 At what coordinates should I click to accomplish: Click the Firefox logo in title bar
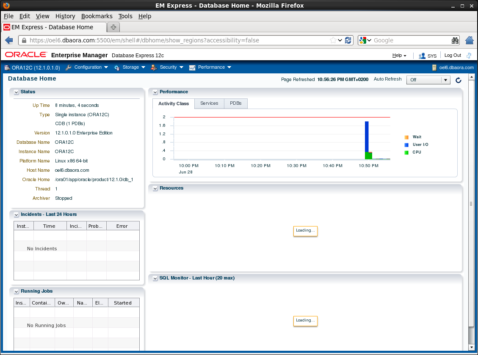tap(6, 5)
